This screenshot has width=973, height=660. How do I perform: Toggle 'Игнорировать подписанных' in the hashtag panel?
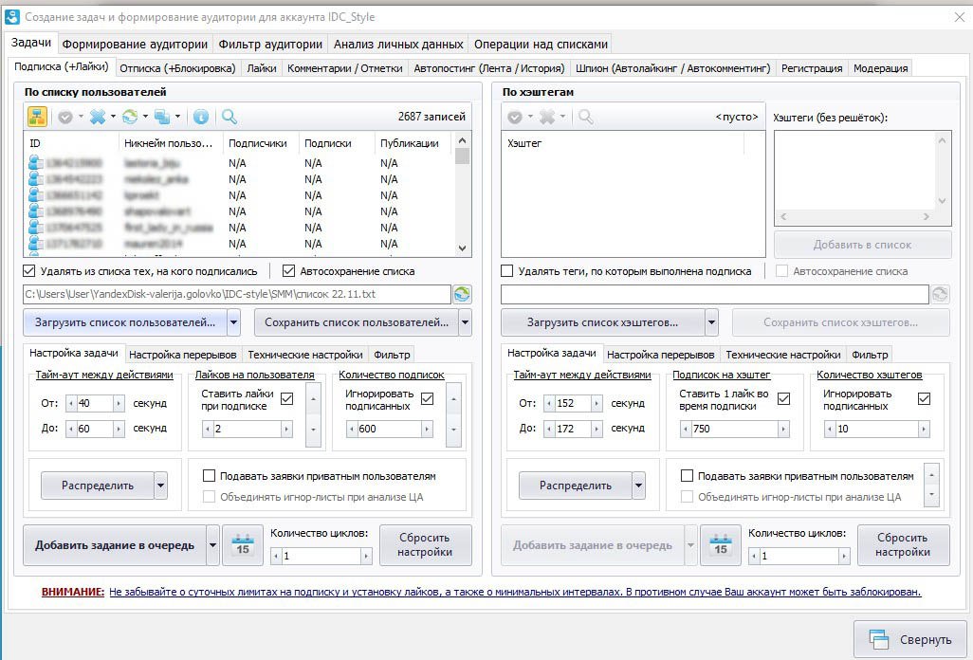[x=924, y=399]
